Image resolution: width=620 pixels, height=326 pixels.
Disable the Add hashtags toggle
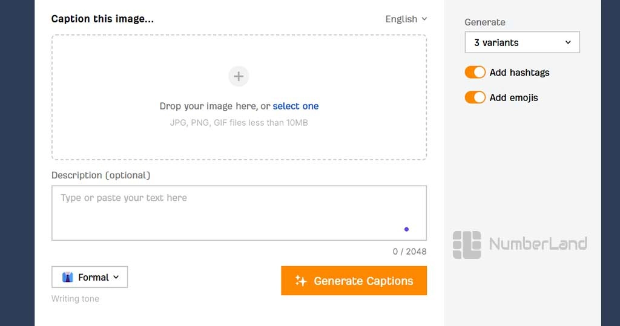[475, 73]
